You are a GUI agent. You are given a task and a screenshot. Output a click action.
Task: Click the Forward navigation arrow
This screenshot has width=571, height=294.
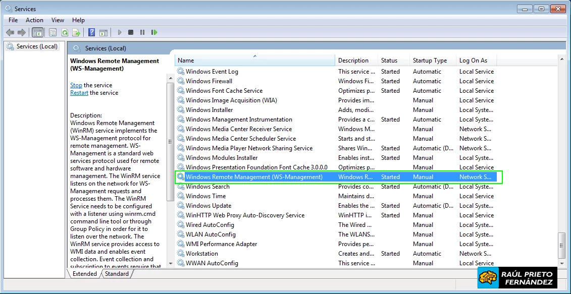pyautogui.click(x=21, y=32)
